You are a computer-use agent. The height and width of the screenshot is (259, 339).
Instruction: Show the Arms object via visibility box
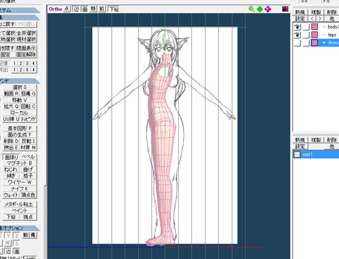(297, 43)
